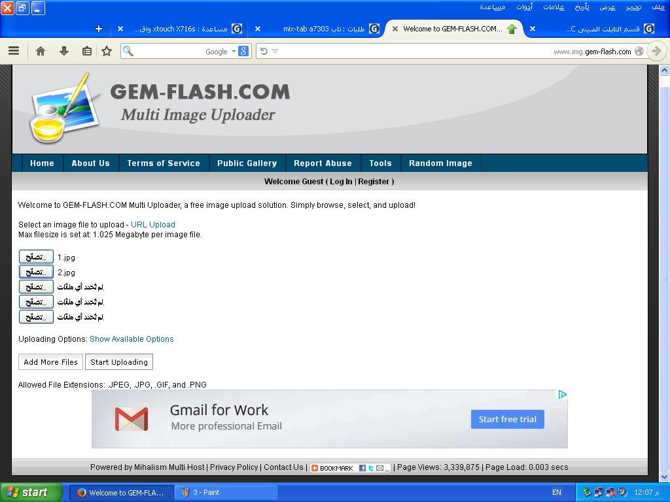Reload the page with the refresh icon

264,51
